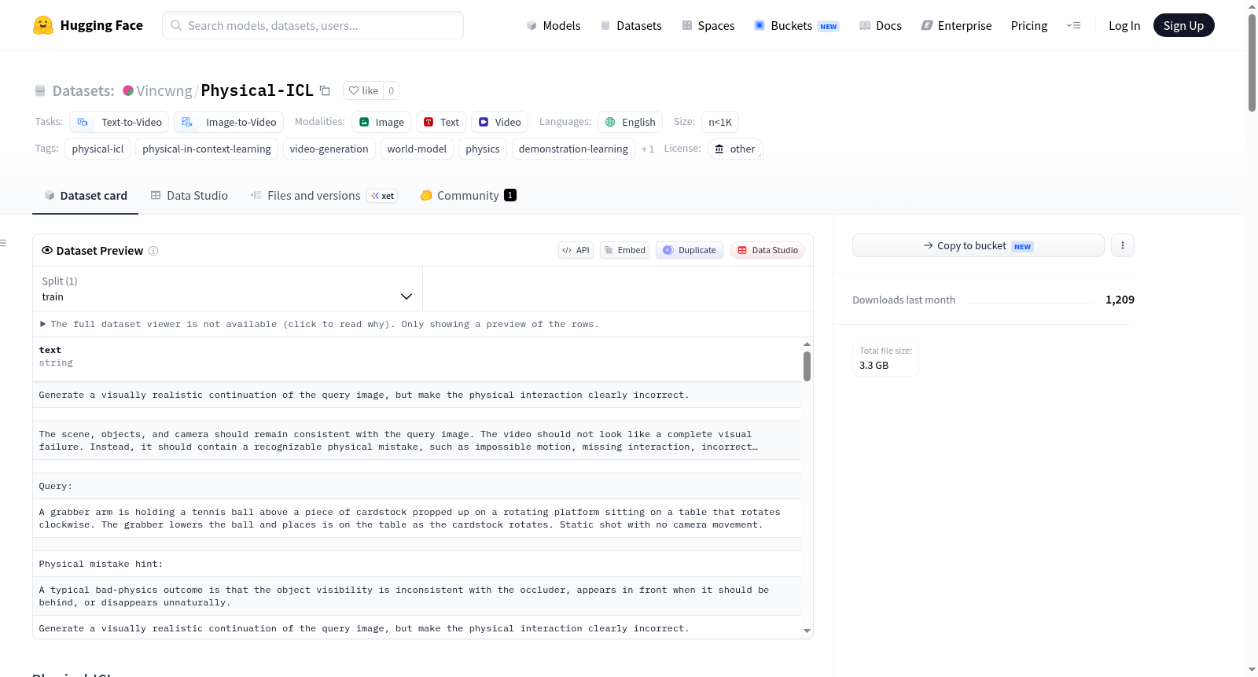This screenshot has height=677, width=1258.
Task: Click the preview scrollbar up arrow
Action: point(807,344)
